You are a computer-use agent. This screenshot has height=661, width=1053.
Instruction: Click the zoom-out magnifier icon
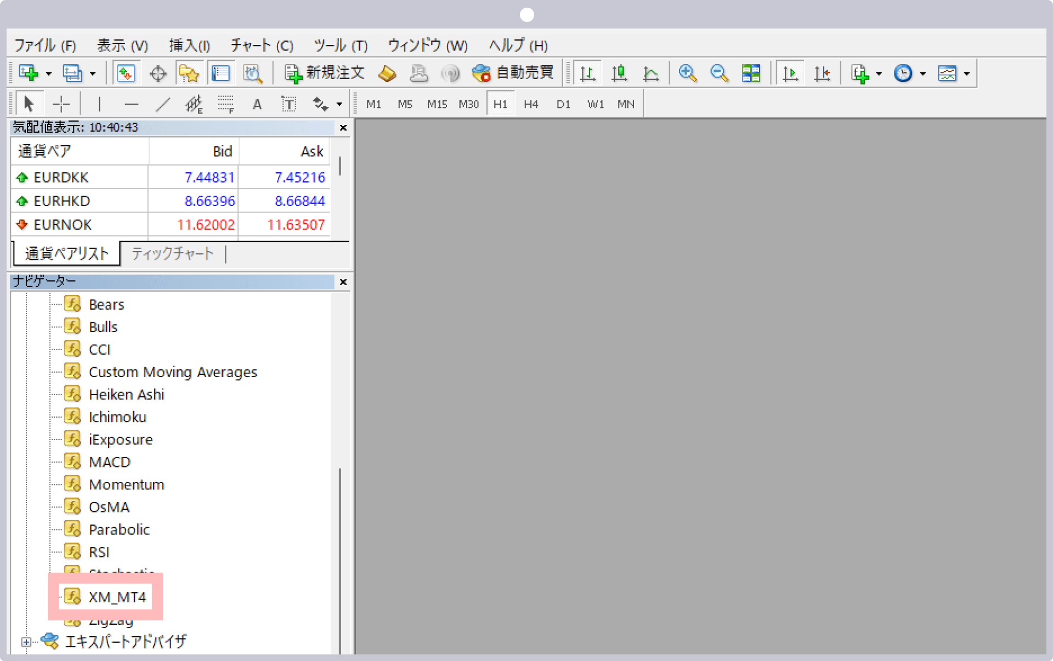click(716, 72)
